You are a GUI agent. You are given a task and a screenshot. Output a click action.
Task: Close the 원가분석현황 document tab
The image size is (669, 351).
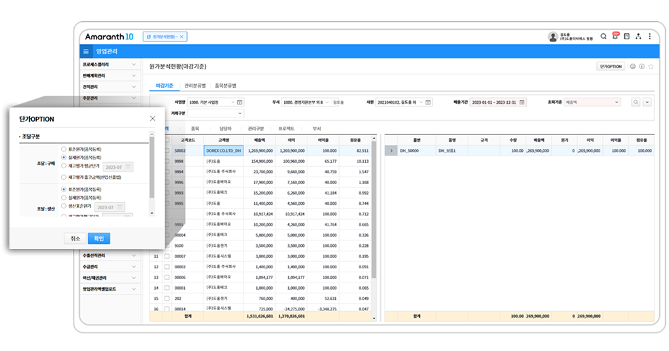pyautogui.click(x=182, y=37)
